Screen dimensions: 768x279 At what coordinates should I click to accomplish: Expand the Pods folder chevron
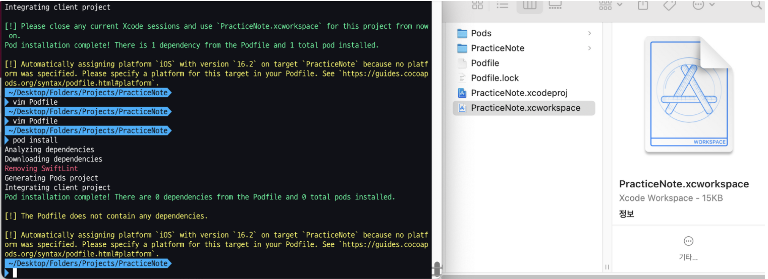589,33
